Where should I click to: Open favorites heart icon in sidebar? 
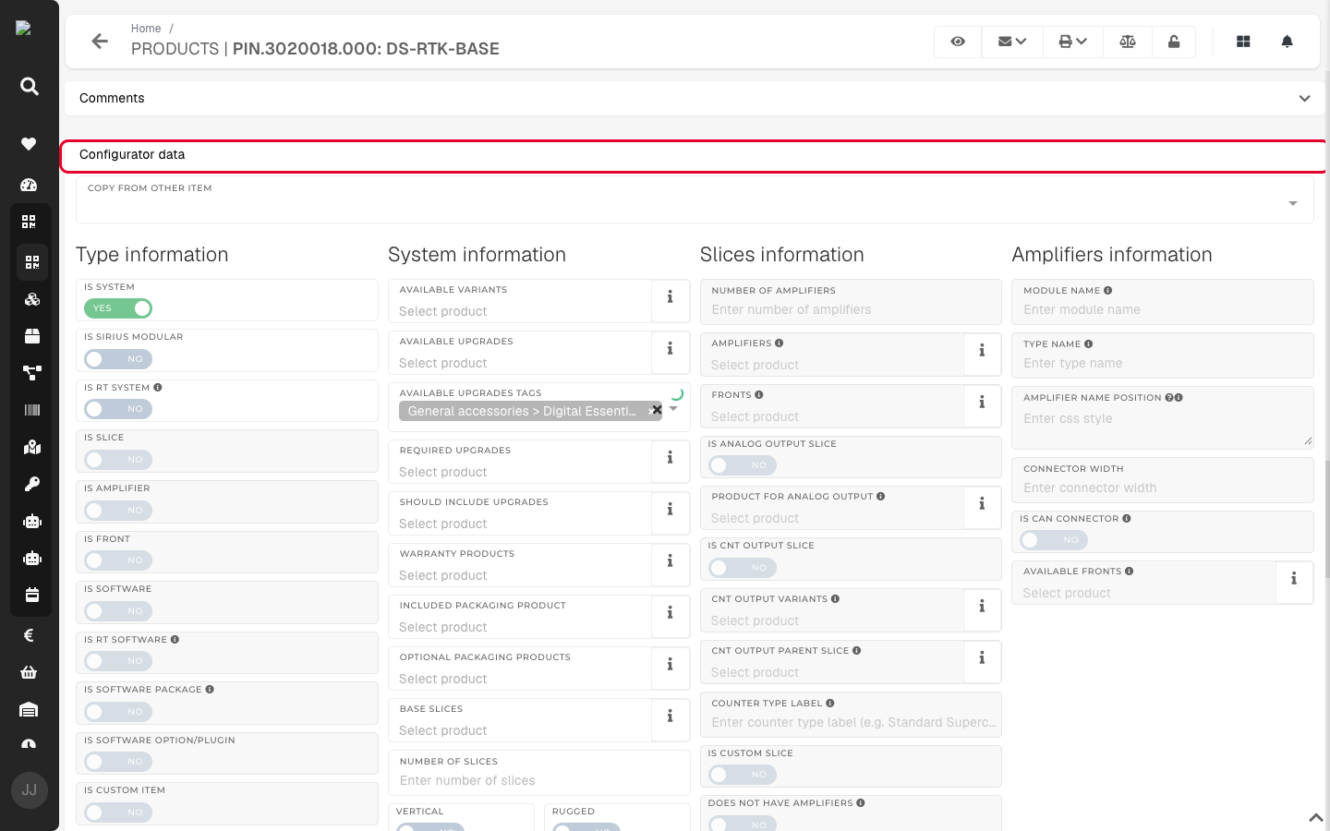pos(29,144)
